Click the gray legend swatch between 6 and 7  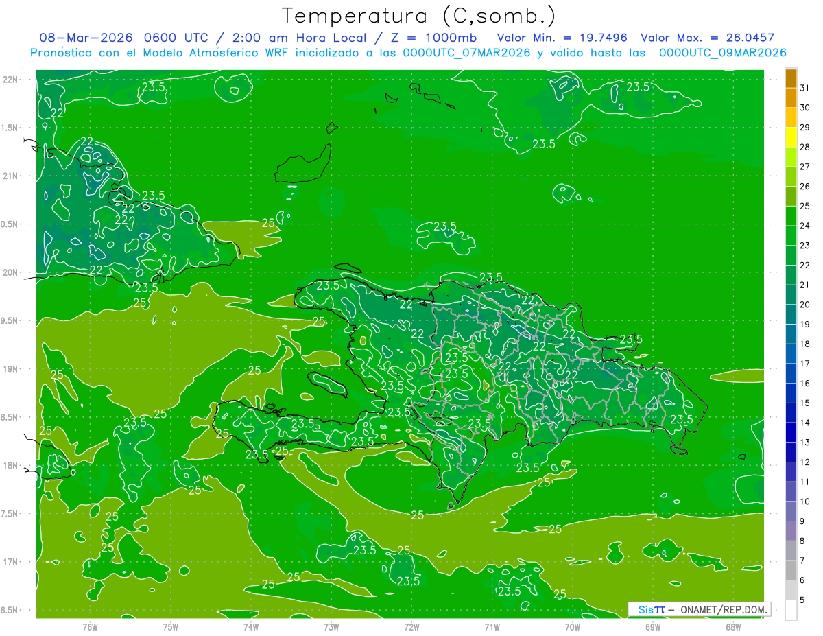[791, 570]
